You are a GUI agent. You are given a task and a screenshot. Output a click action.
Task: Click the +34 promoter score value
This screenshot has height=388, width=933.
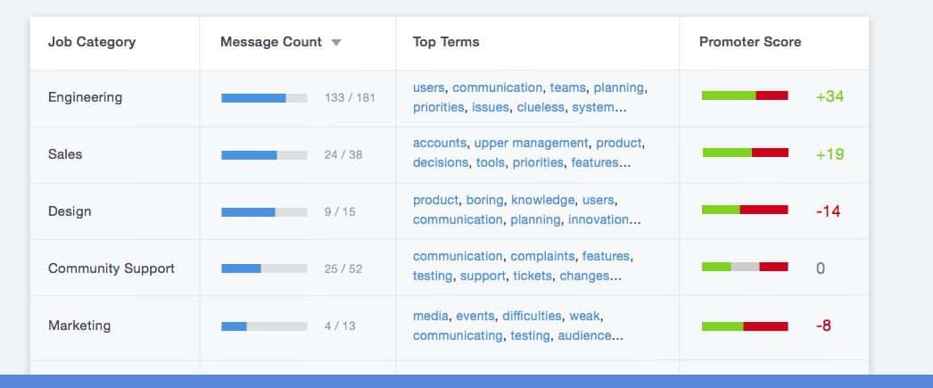pyautogui.click(x=830, y=96)
